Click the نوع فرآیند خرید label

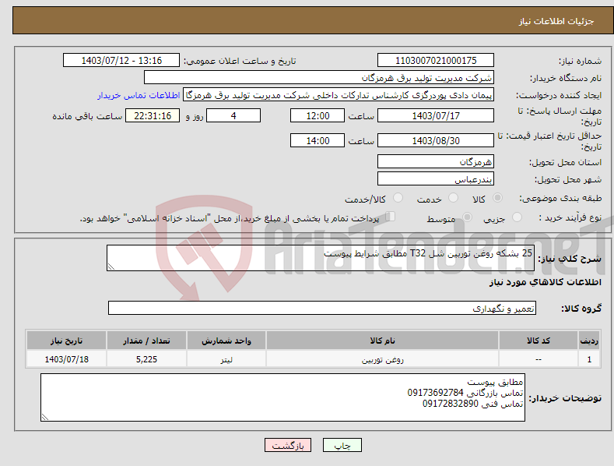point(570,217)
